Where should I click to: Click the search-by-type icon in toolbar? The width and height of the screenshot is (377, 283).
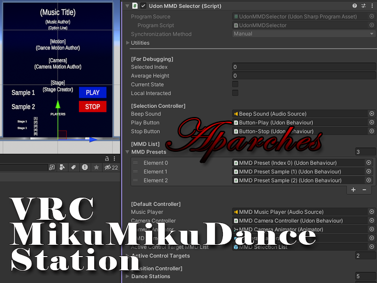coord(62,167)
